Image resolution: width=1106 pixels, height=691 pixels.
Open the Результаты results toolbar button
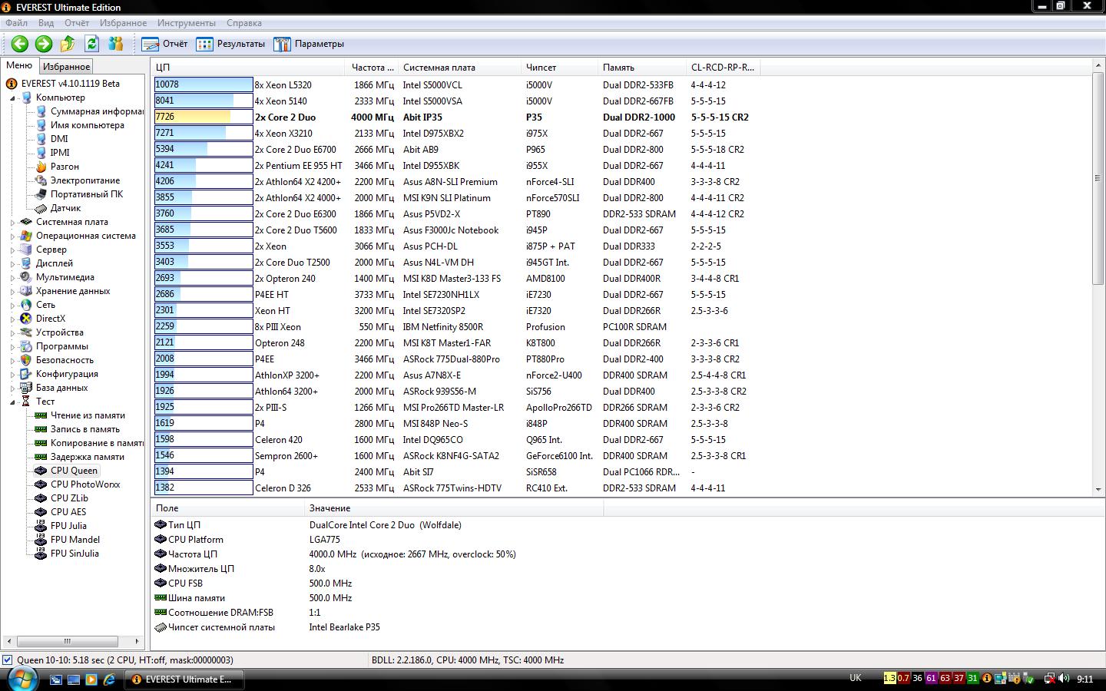[x=230, y=44]
